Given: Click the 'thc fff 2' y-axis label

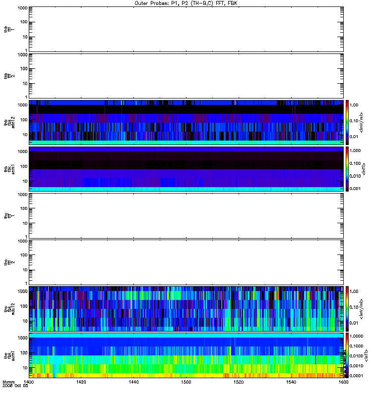Looking at the screenshot, I should click(9, 262).
